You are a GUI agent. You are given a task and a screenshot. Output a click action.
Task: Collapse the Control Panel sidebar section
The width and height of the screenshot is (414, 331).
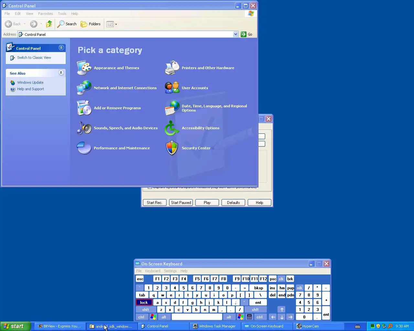click(61, 48)
